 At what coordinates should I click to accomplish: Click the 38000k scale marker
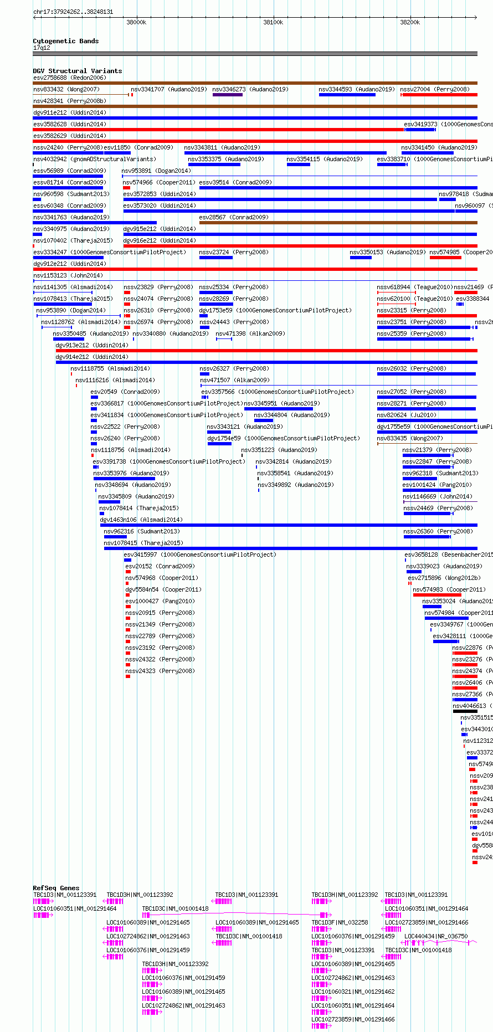(x=136, y=22)
